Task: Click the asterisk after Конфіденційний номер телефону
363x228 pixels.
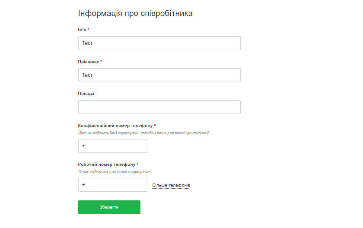Action: [155, 125]
